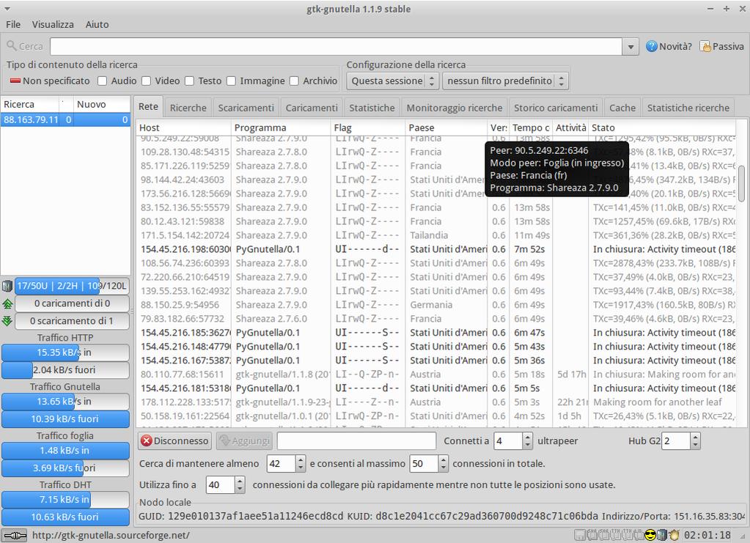Open the Visualizza menu

pyautogui.click(x=53, y=24)
